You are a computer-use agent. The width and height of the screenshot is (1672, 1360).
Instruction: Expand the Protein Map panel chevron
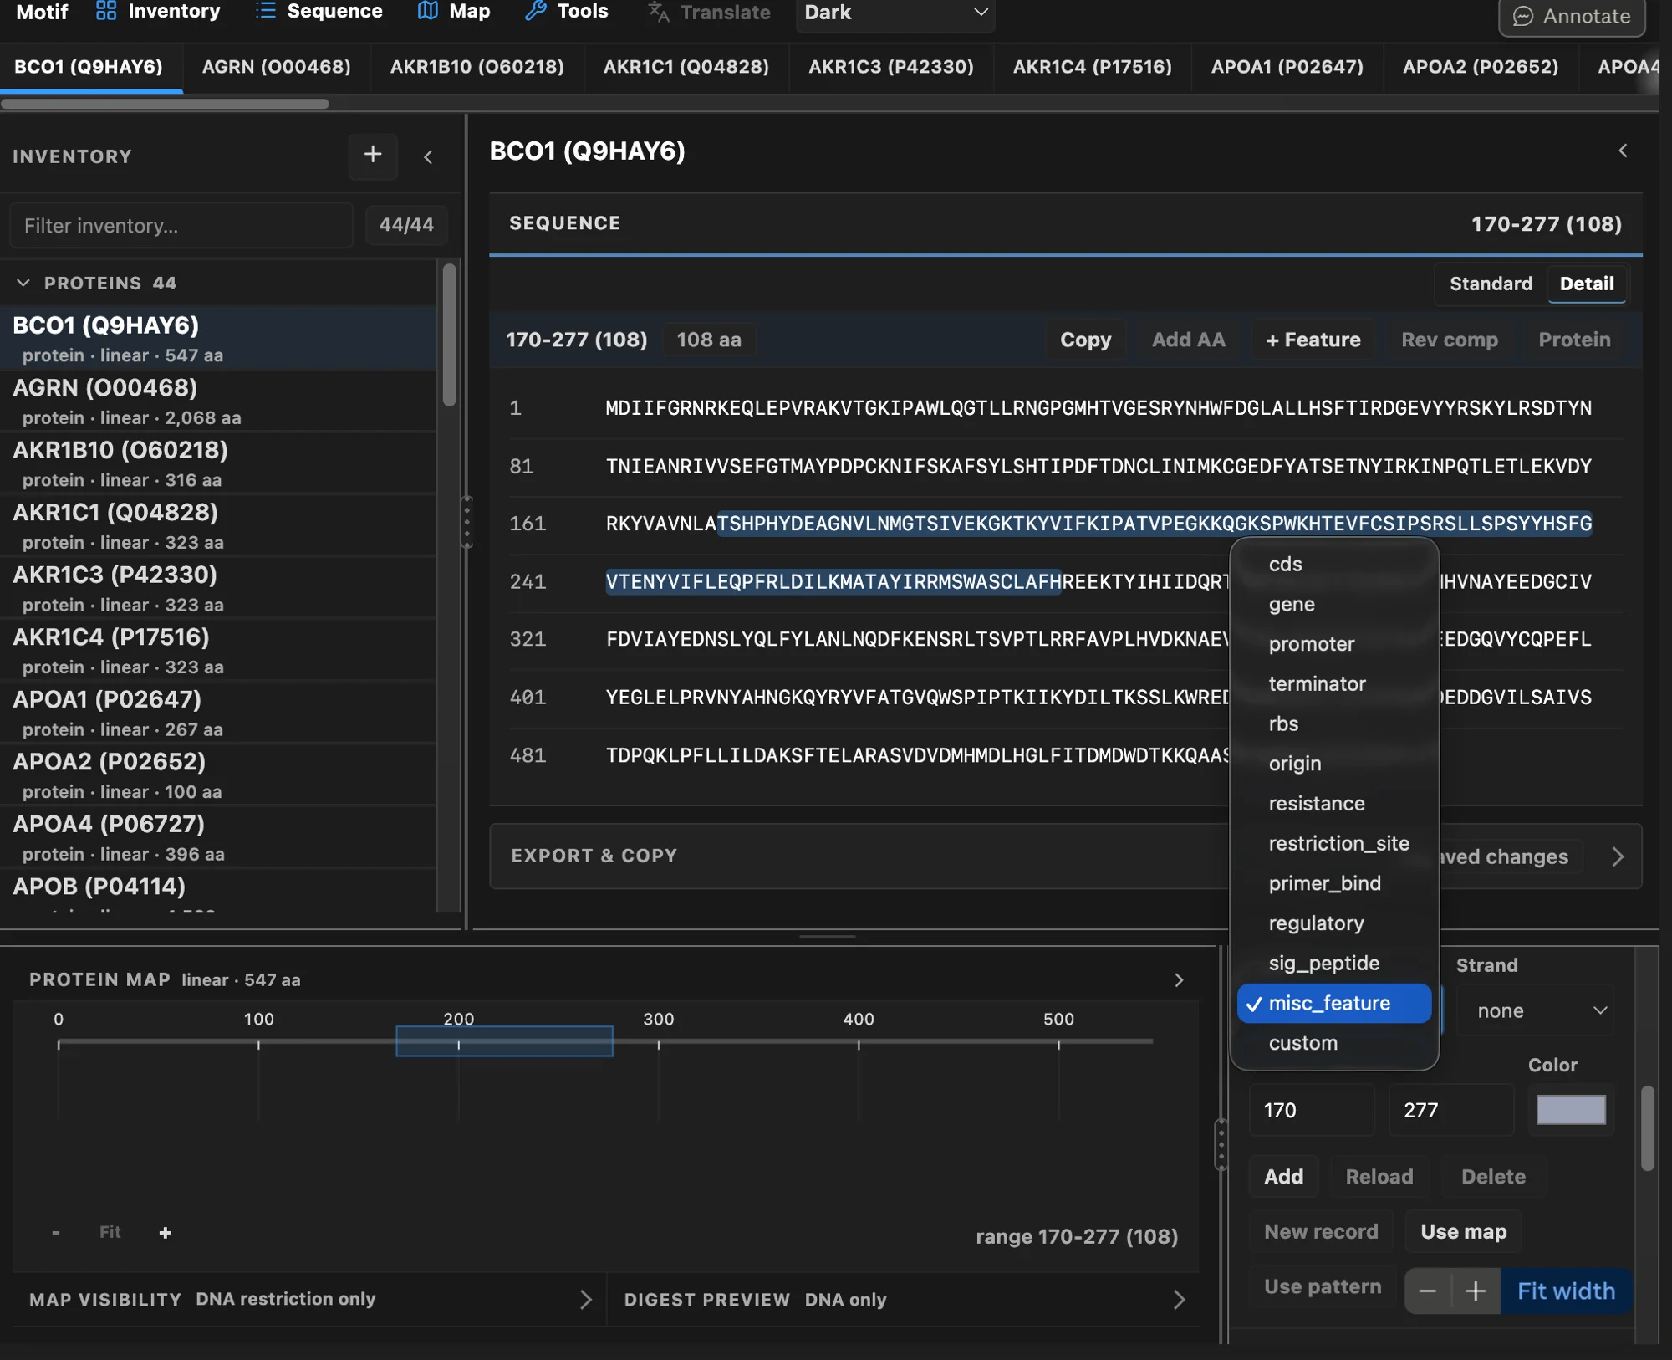[x=1179, y=979]
